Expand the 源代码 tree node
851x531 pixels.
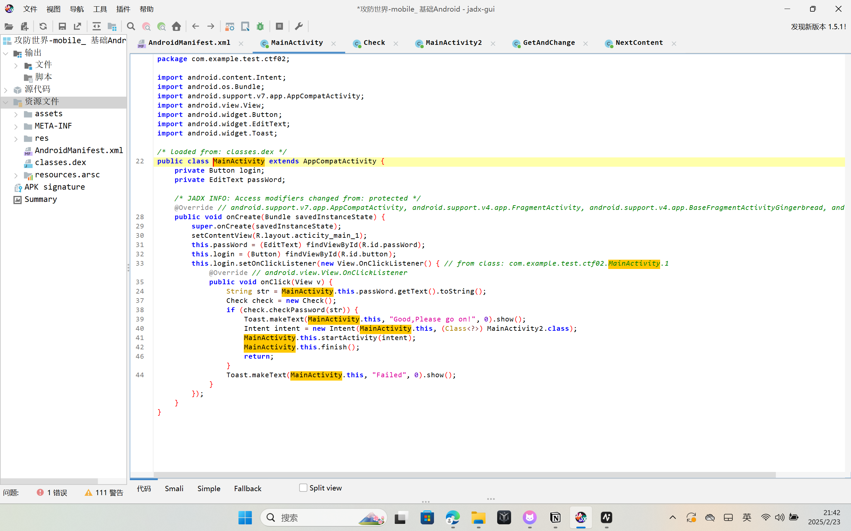pos(6,90)
